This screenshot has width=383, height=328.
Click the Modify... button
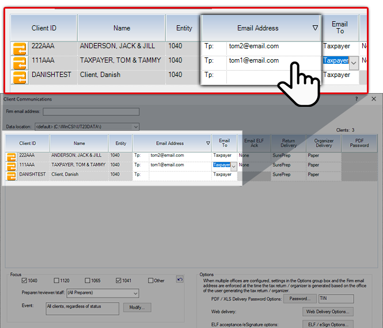tap(136, 307)
